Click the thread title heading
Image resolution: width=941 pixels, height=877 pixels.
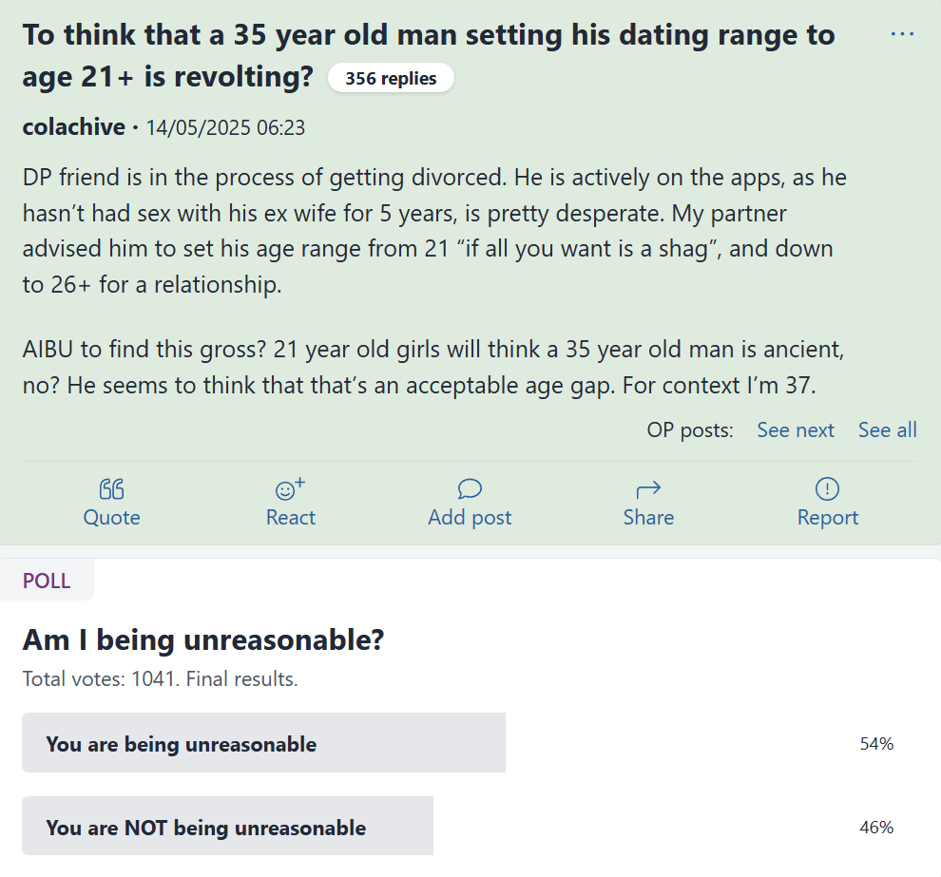(429, 55)
